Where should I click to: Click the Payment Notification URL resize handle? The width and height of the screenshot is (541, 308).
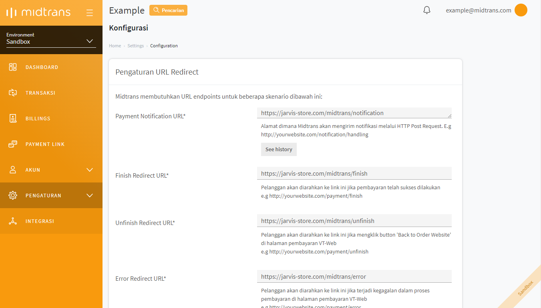point(449,115)
